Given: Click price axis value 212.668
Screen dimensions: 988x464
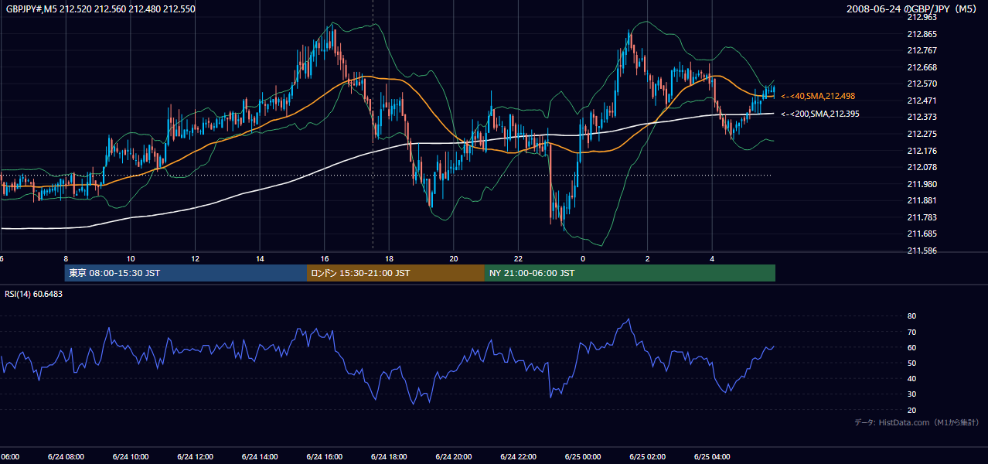Looking at the screenshot, I should coord(922,67).
